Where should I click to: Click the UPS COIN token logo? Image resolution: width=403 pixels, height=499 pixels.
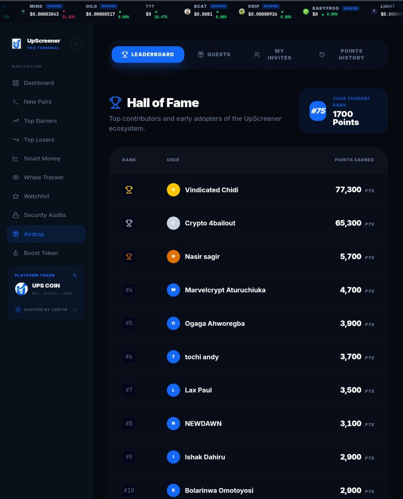(22, 289)
